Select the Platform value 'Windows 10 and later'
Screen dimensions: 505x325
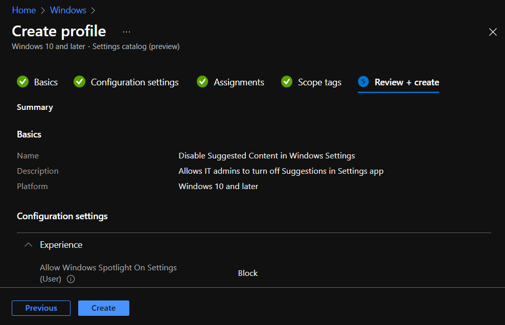[x=218, y=186]
